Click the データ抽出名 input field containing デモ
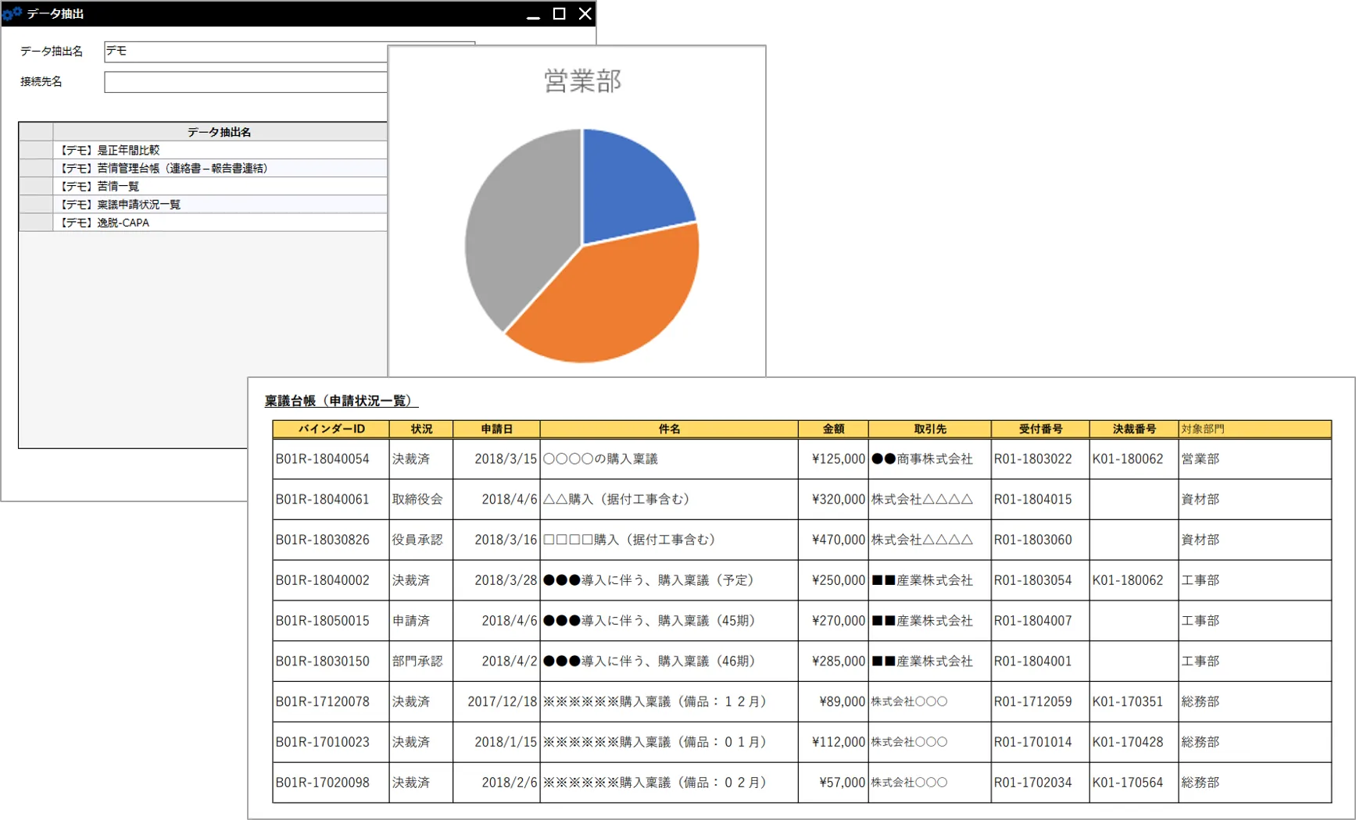 tap(245, 52)
